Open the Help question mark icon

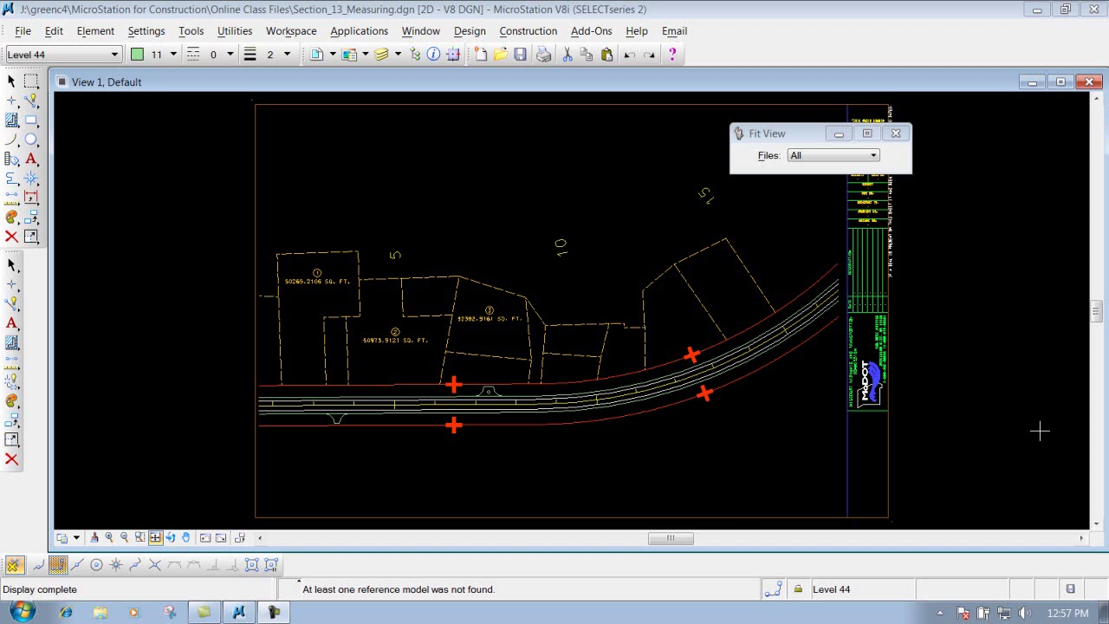(x=673, y=55)
